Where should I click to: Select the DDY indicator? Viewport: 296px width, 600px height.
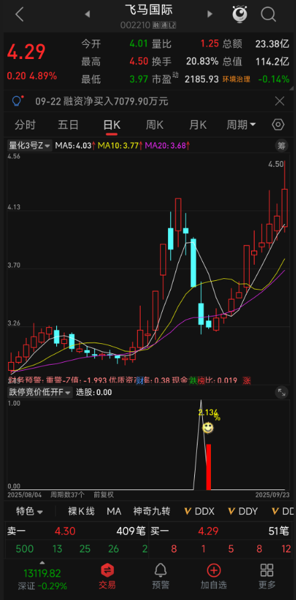click(x=243, y=512)
